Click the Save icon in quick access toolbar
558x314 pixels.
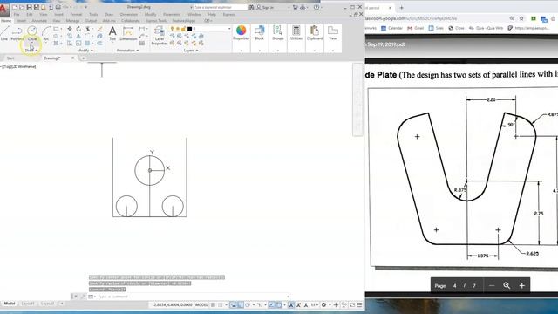(30, 7)
